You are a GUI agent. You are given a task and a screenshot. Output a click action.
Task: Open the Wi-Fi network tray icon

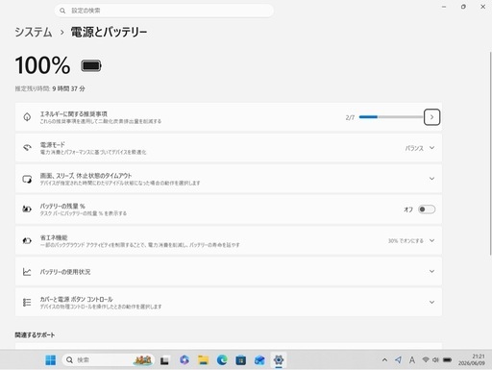pos(426,359)
